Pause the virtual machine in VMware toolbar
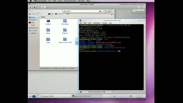The height and width of the screenshot is (103, 183). click(31, 8)
